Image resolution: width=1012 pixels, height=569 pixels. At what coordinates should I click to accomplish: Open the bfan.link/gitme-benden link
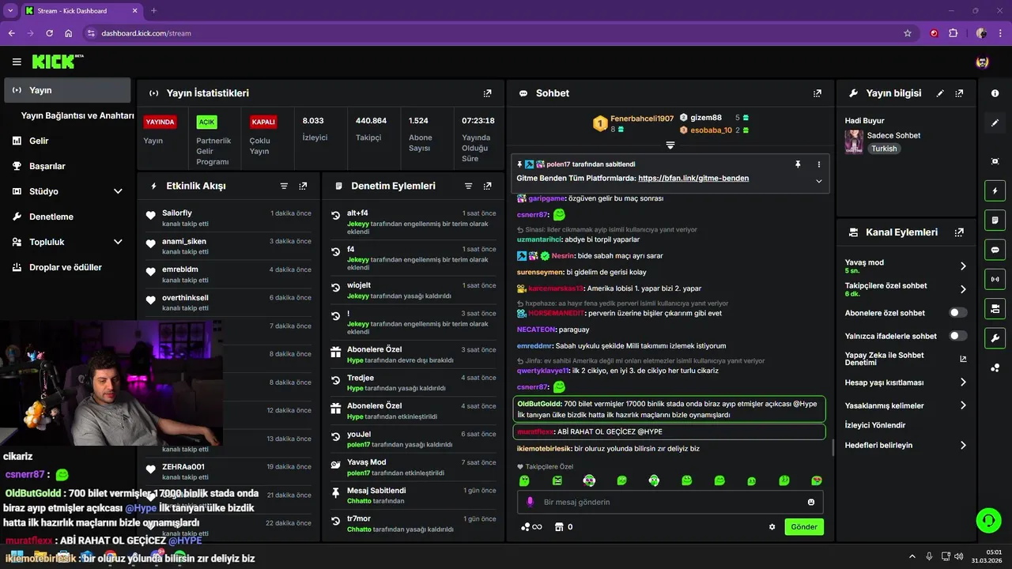[x=693, y=179]
